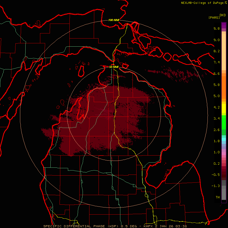Click the 8.2 scale value
The image size is (228, 228).
(x=217, y=51)
